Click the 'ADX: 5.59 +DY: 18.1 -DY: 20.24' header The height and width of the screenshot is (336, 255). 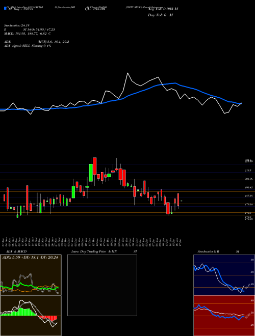[30, 258]
